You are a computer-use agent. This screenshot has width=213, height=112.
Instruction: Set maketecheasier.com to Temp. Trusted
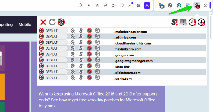pos(73,31)
